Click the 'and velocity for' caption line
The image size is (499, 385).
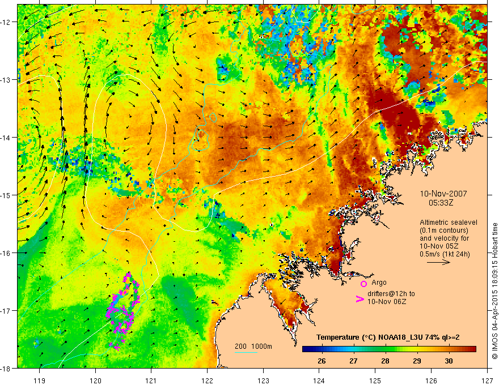(x=444, y=238)
